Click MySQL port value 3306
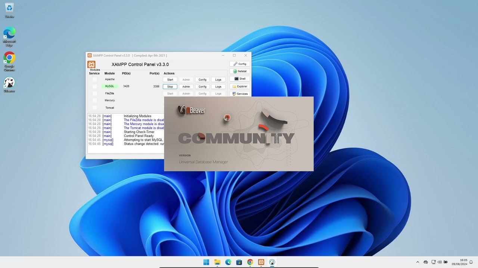The image size is (478, 268). point(156,86)
